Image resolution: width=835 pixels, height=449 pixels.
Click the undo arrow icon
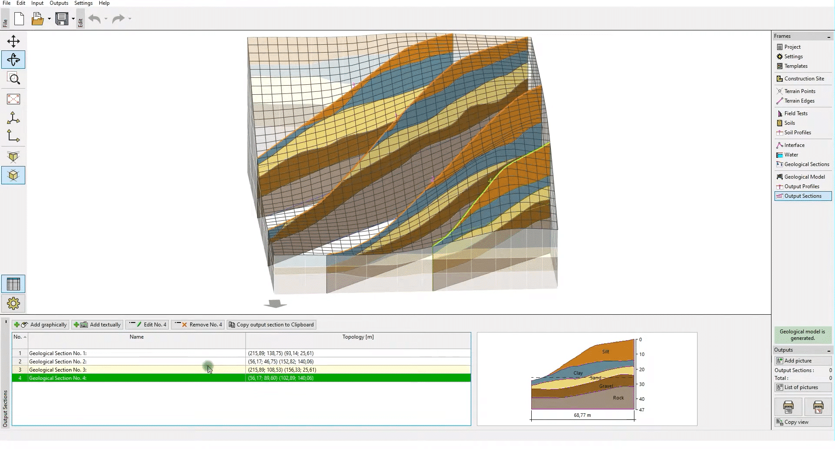click(94, 19)
